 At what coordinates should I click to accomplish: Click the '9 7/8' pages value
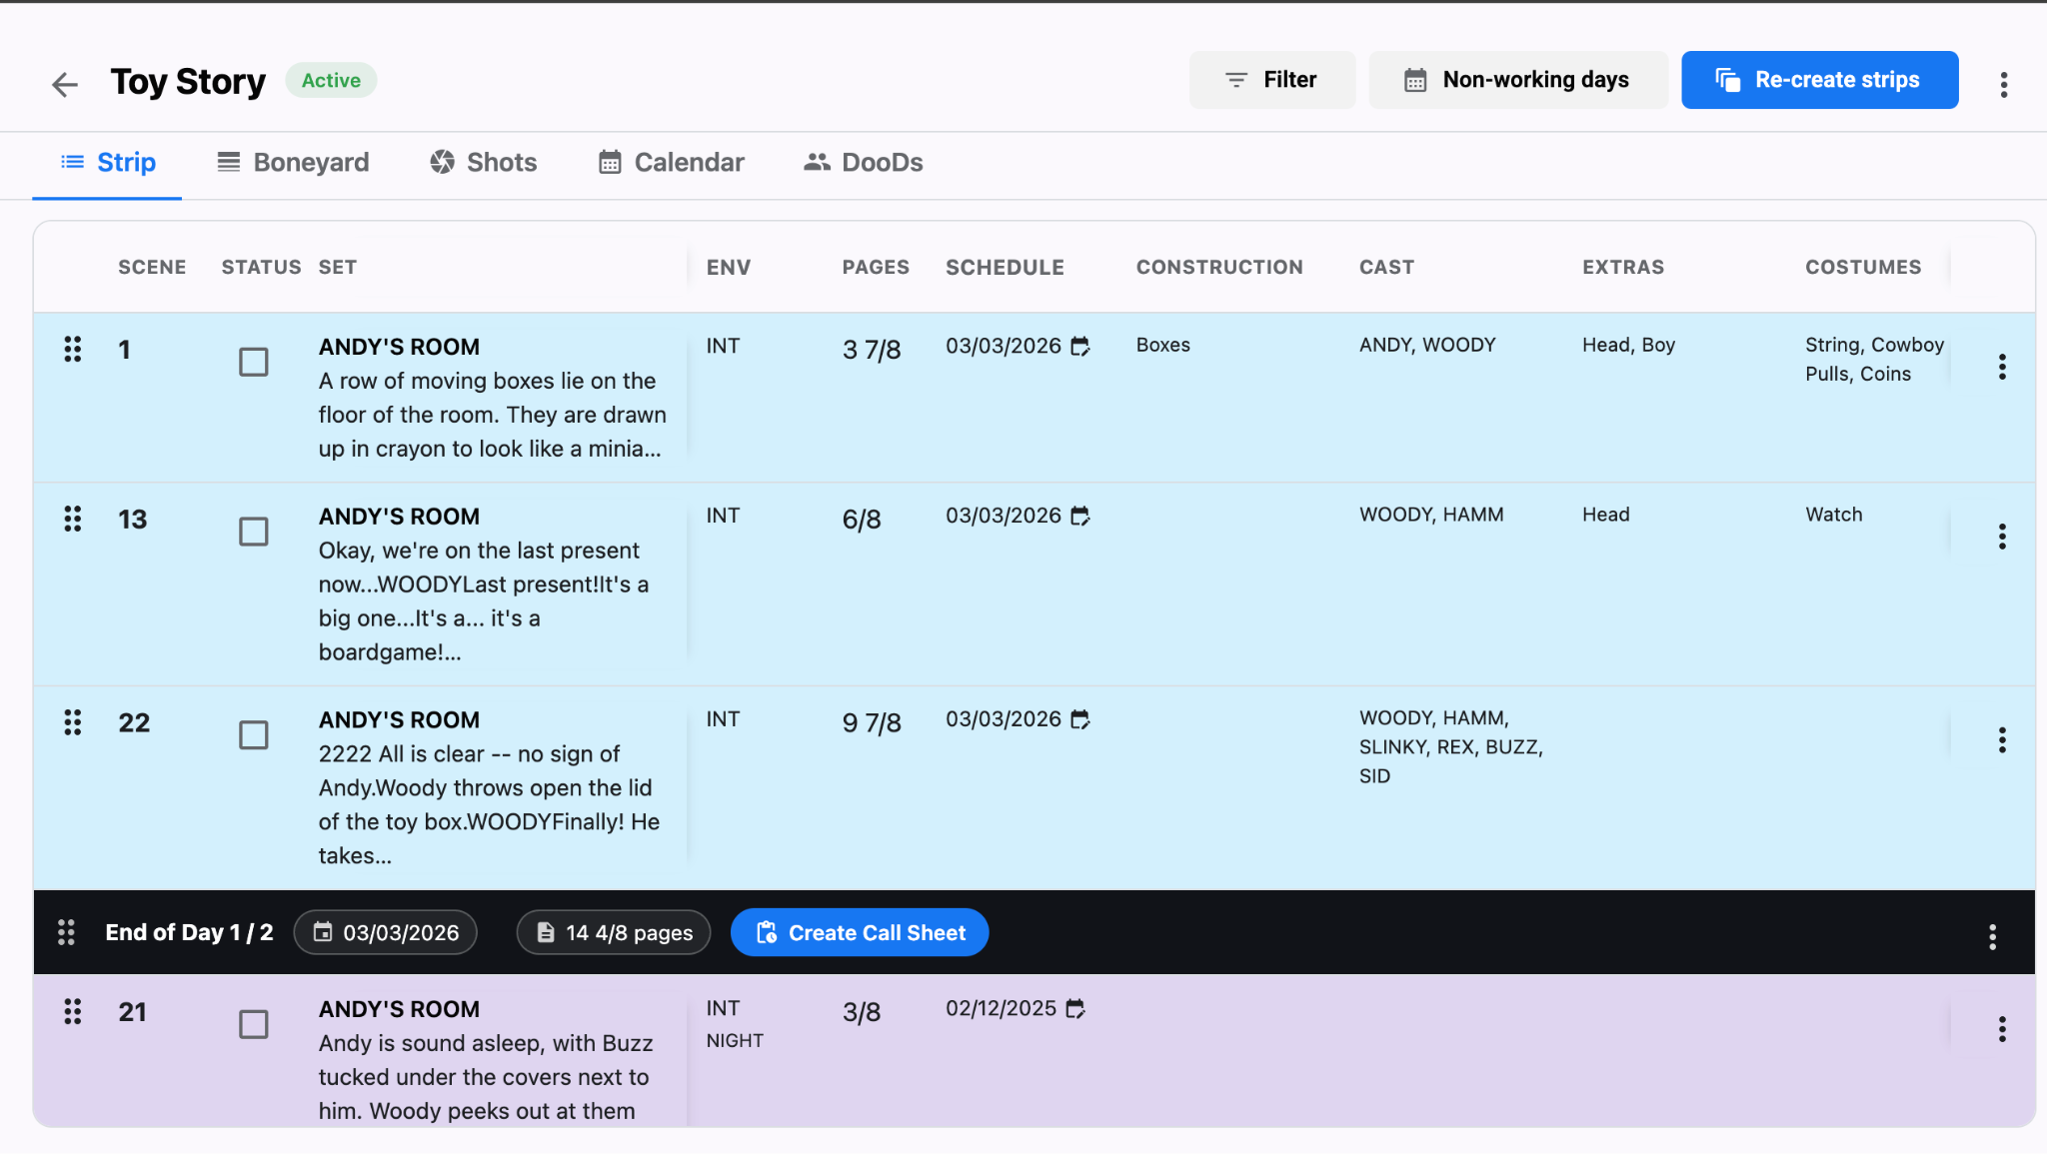(x=872, y=722)
